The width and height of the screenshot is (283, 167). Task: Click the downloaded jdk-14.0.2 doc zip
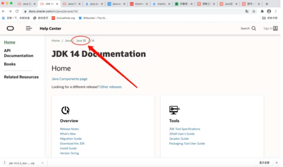tap(22, 163)
